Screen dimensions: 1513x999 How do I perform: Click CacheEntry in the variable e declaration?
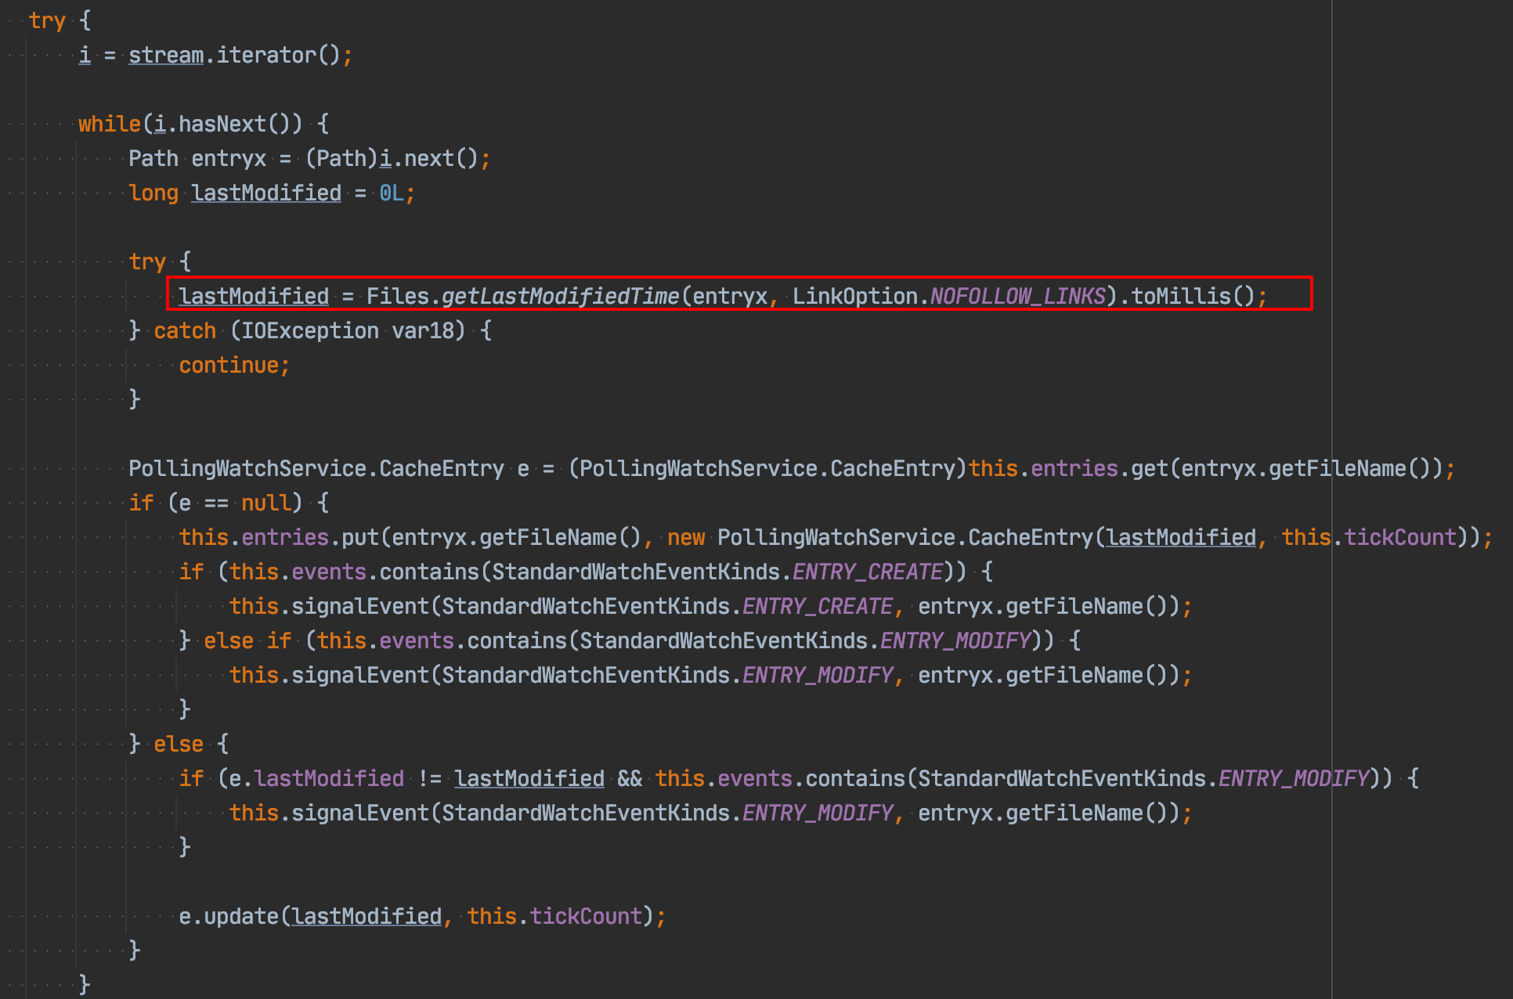click(x=442, y=468)
